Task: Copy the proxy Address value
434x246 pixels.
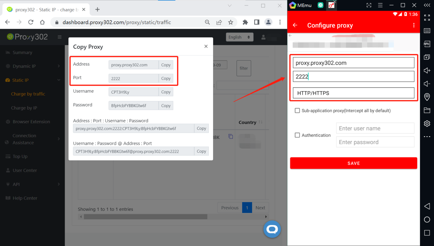Action: pos(166,65)
